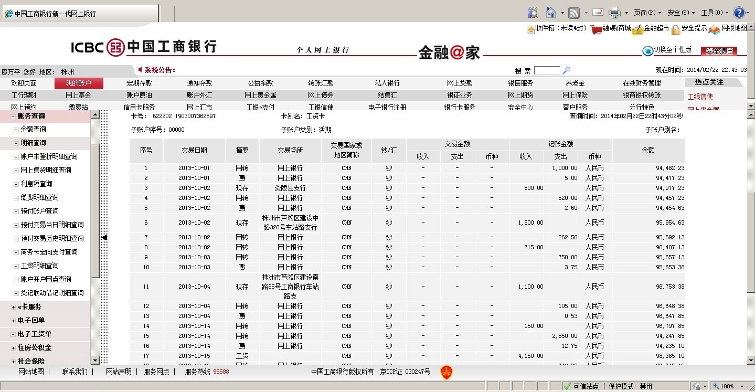Click the search magnifier icon beside 搜索
755x392 pixels.
pos(566,70)
